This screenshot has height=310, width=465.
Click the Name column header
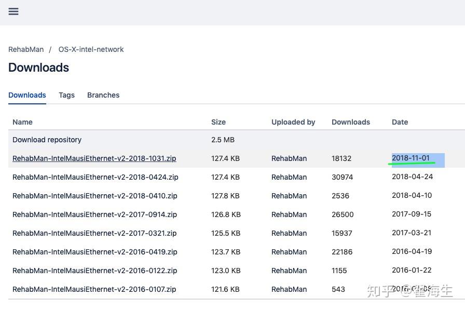pyautogui.click(x=22, y=122)
